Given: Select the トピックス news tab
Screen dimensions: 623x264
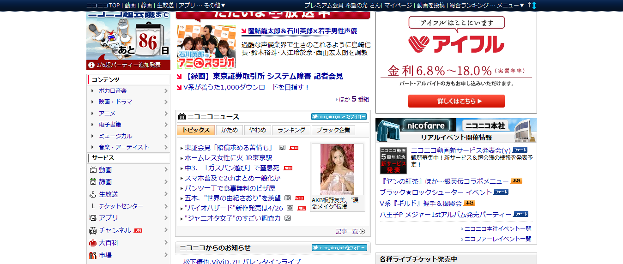Looking at the screenshot, I should (196, 130).
